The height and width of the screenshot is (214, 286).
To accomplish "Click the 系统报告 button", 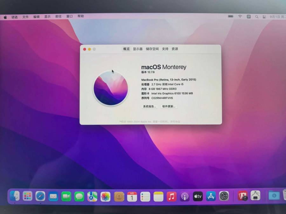I will click(150, 107).
